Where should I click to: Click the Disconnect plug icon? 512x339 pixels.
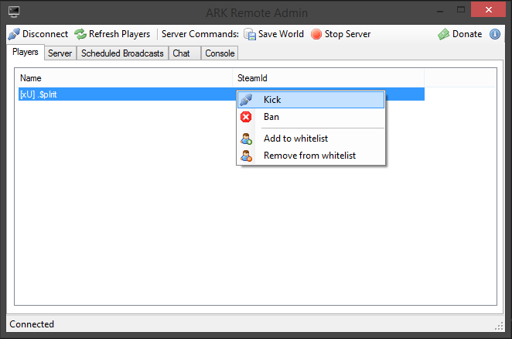(14, 34)
